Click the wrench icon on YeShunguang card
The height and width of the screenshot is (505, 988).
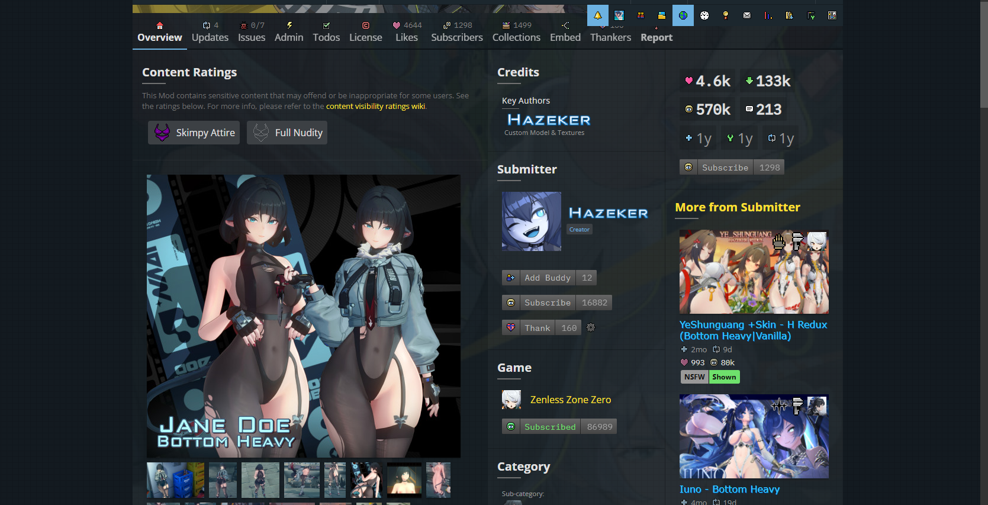tap(797, 241)
